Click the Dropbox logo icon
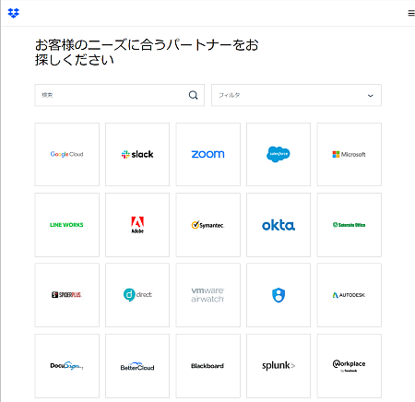Viewport: 415px width, 402px height. (13, 13)
